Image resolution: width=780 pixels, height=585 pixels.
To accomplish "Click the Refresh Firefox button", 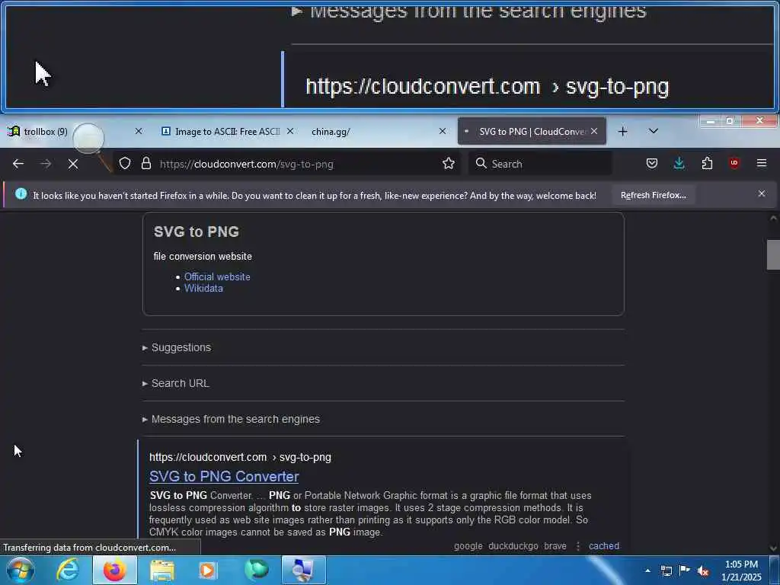I will pyautogui.click(x=653, y=195).
